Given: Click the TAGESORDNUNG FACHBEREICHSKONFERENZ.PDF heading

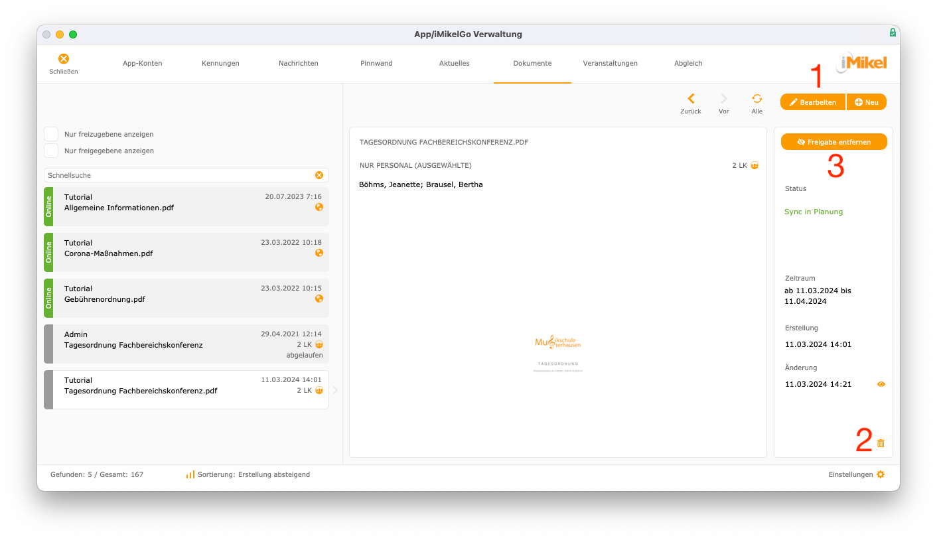Looking at the screenshot, I should coord(444,142).
